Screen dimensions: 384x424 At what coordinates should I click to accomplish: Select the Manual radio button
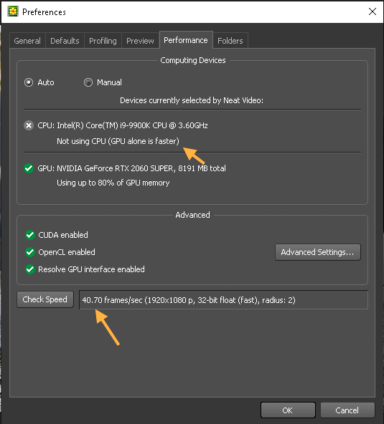pyautogui.click(x=88, y=82)
